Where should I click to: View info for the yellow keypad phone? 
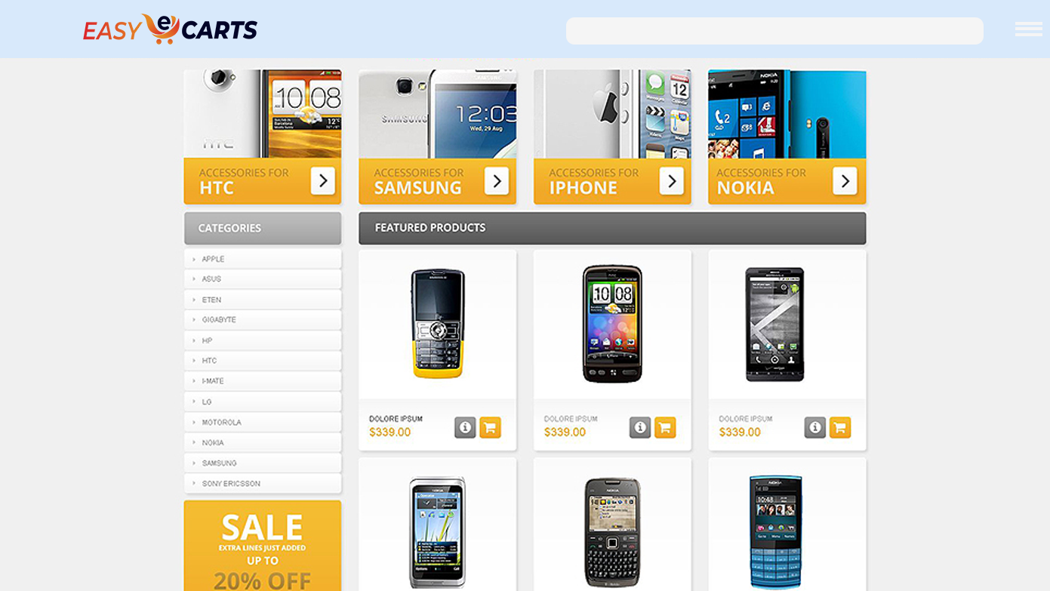pos(465,428)
